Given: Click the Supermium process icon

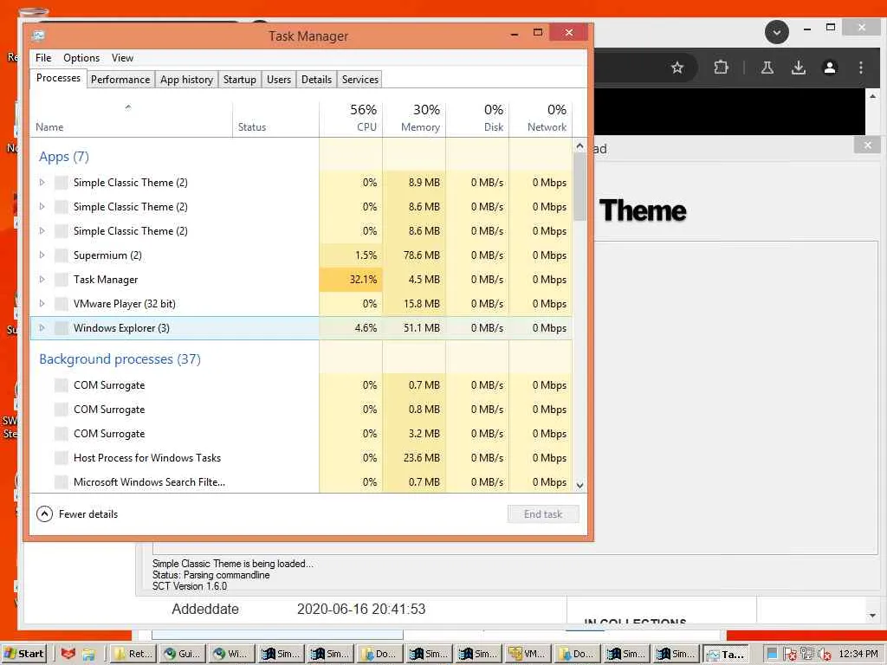Looking at the screenshot, I should click(62, 255).
